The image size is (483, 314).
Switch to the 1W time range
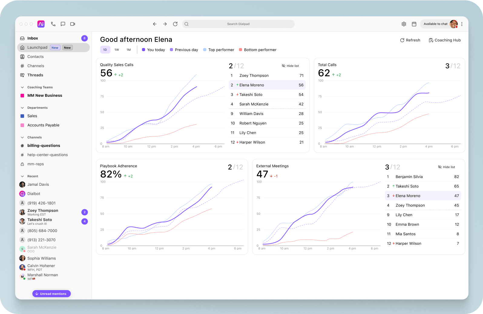click(117, 50)
